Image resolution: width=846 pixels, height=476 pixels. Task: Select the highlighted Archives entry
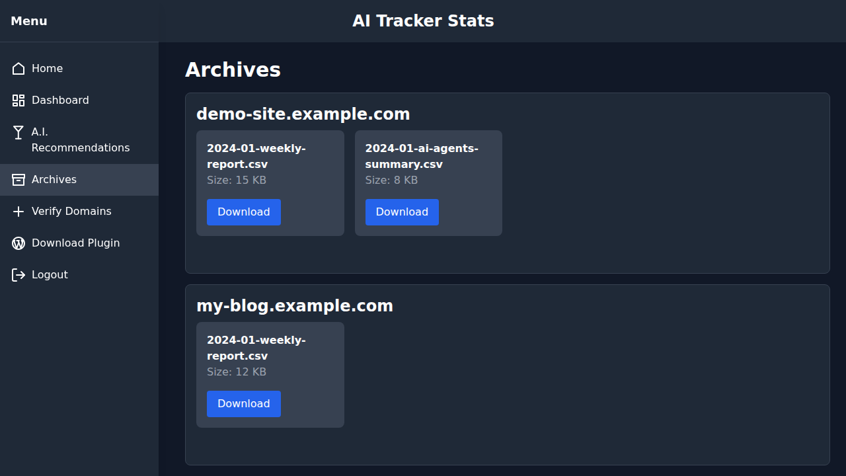click(54, 179)
